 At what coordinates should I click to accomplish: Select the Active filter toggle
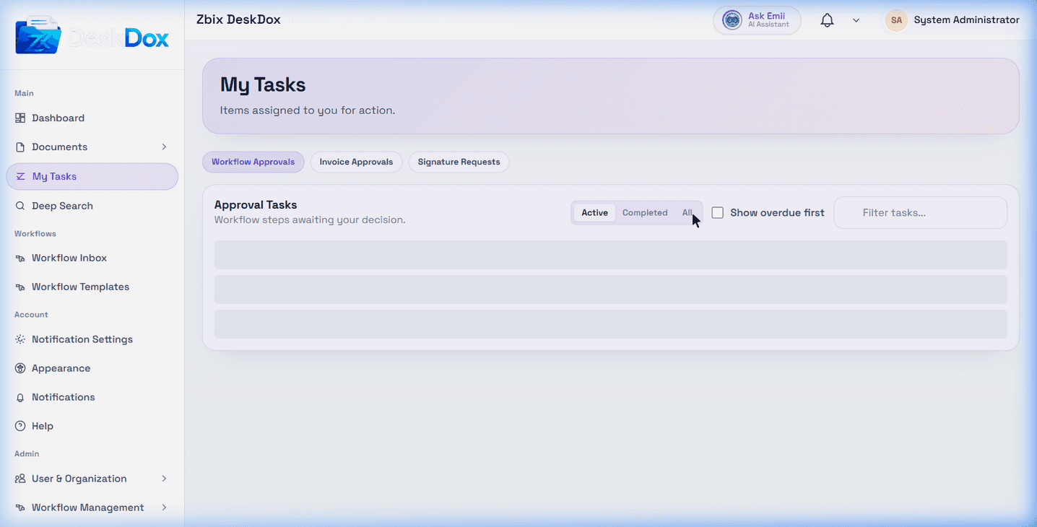(x=595, y=212)
